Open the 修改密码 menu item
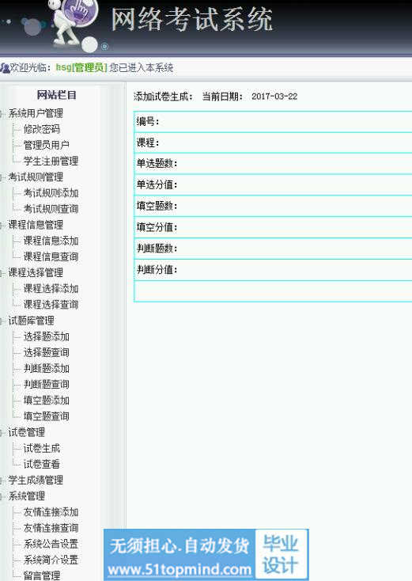 (41, 129)
